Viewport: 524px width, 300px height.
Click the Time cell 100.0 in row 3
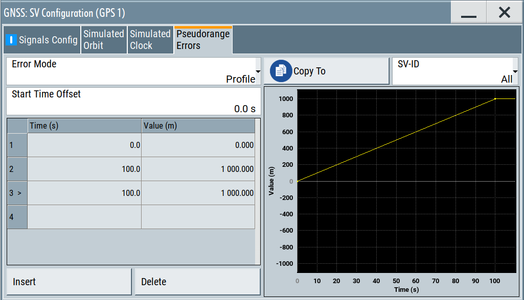(84, 193)
